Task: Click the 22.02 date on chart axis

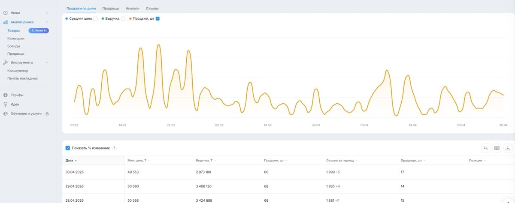Action: point(171,125)
